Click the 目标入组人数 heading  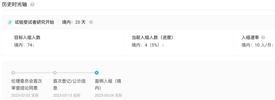[27, 37]
